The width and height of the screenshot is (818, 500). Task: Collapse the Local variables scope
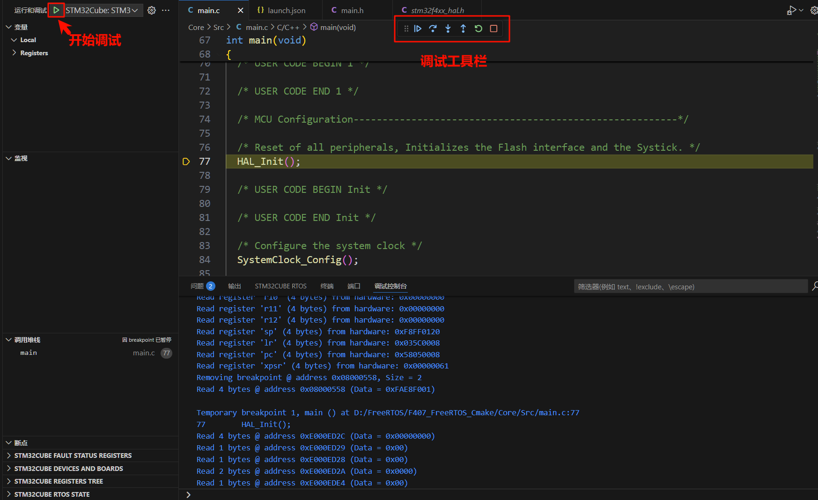tap(14, 40)
